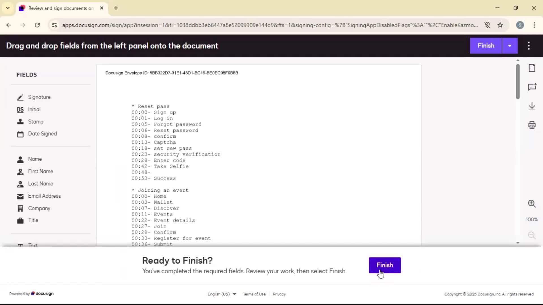Viewport: 543px width, 305px height.
Task: Select the Signature field icon
Action: 20,97
